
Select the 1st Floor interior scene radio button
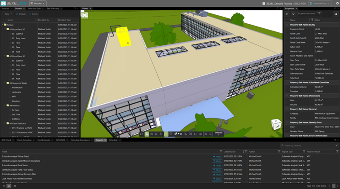(9, 110)
